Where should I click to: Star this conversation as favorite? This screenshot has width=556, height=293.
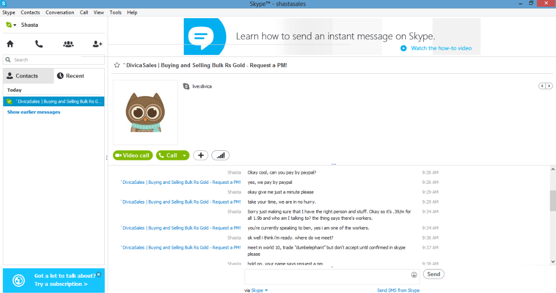pos(117,65)
